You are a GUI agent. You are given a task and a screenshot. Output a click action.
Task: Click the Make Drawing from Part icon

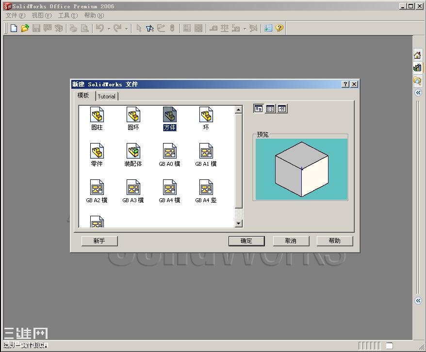(x=48, y=28)
